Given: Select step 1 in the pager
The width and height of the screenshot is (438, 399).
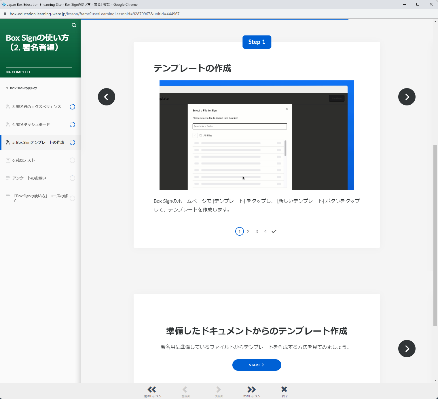Looking at the screenshot, I should 240,231.
